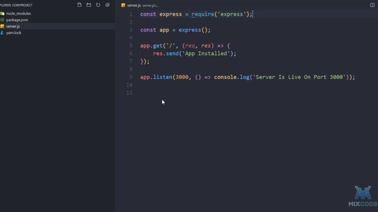Viewport: 378px width, 212px height.
Task: Click the 'Server Is Live On Port 3000' string
Action: (x=299, y=77)
